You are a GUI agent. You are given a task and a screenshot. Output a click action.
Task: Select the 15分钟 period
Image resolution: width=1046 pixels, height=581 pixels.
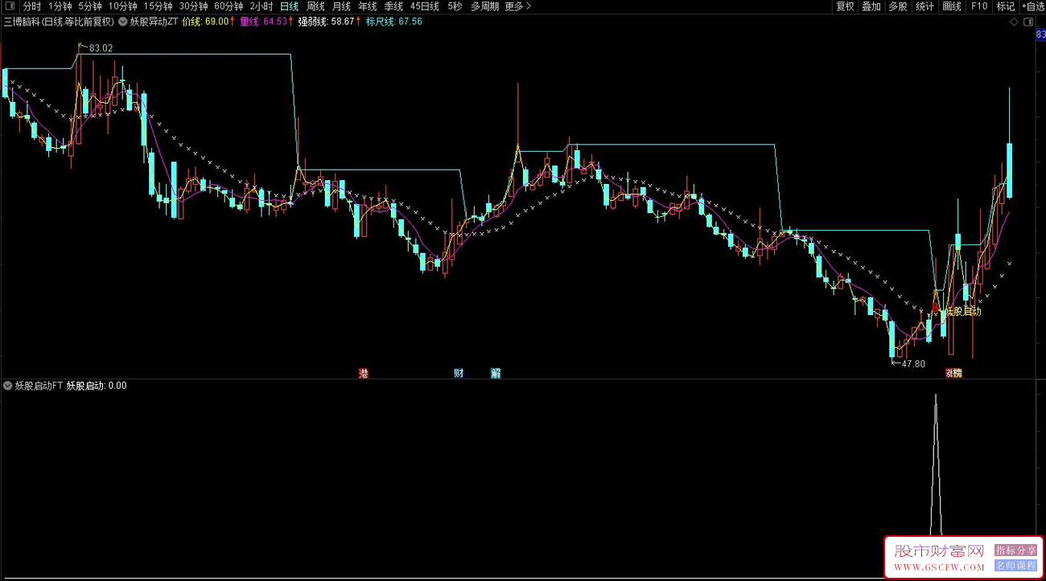tap(159, 6)
